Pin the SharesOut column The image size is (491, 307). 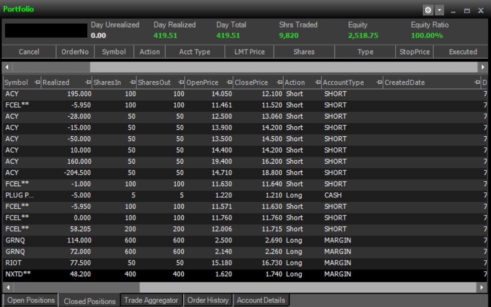pyautogui.click(x=181, y=83)
